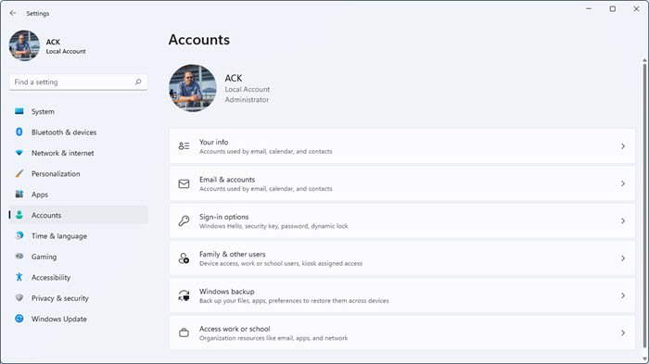Click the vertical scrollbar on the right edge
Screen dimensions: 649x364
coord(644,205)
